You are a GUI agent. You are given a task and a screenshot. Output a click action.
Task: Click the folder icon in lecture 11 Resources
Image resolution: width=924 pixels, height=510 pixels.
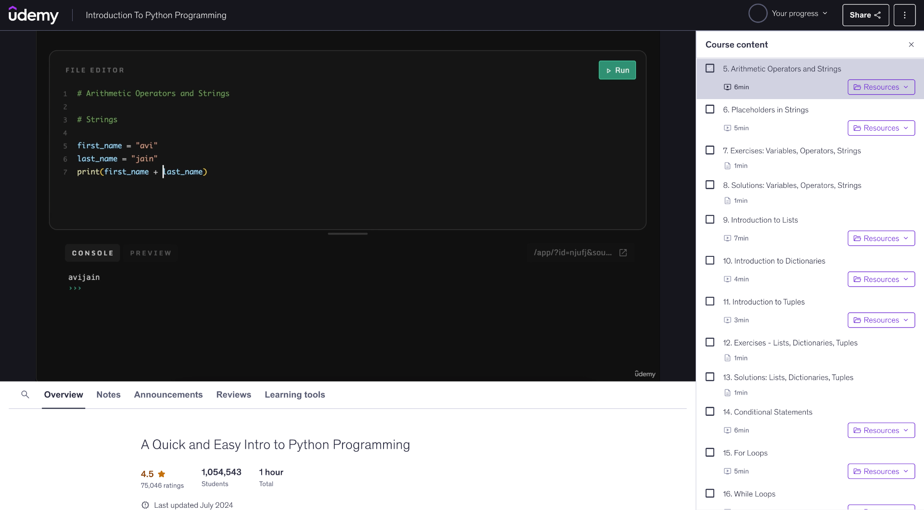[858, 320]
